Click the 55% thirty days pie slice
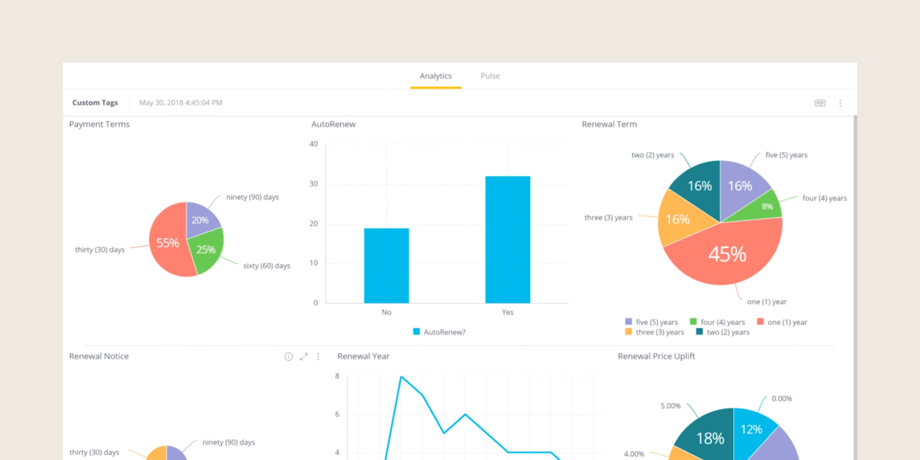Image resolution: width=920 pixels, height=460 pixels. [168, 243]
